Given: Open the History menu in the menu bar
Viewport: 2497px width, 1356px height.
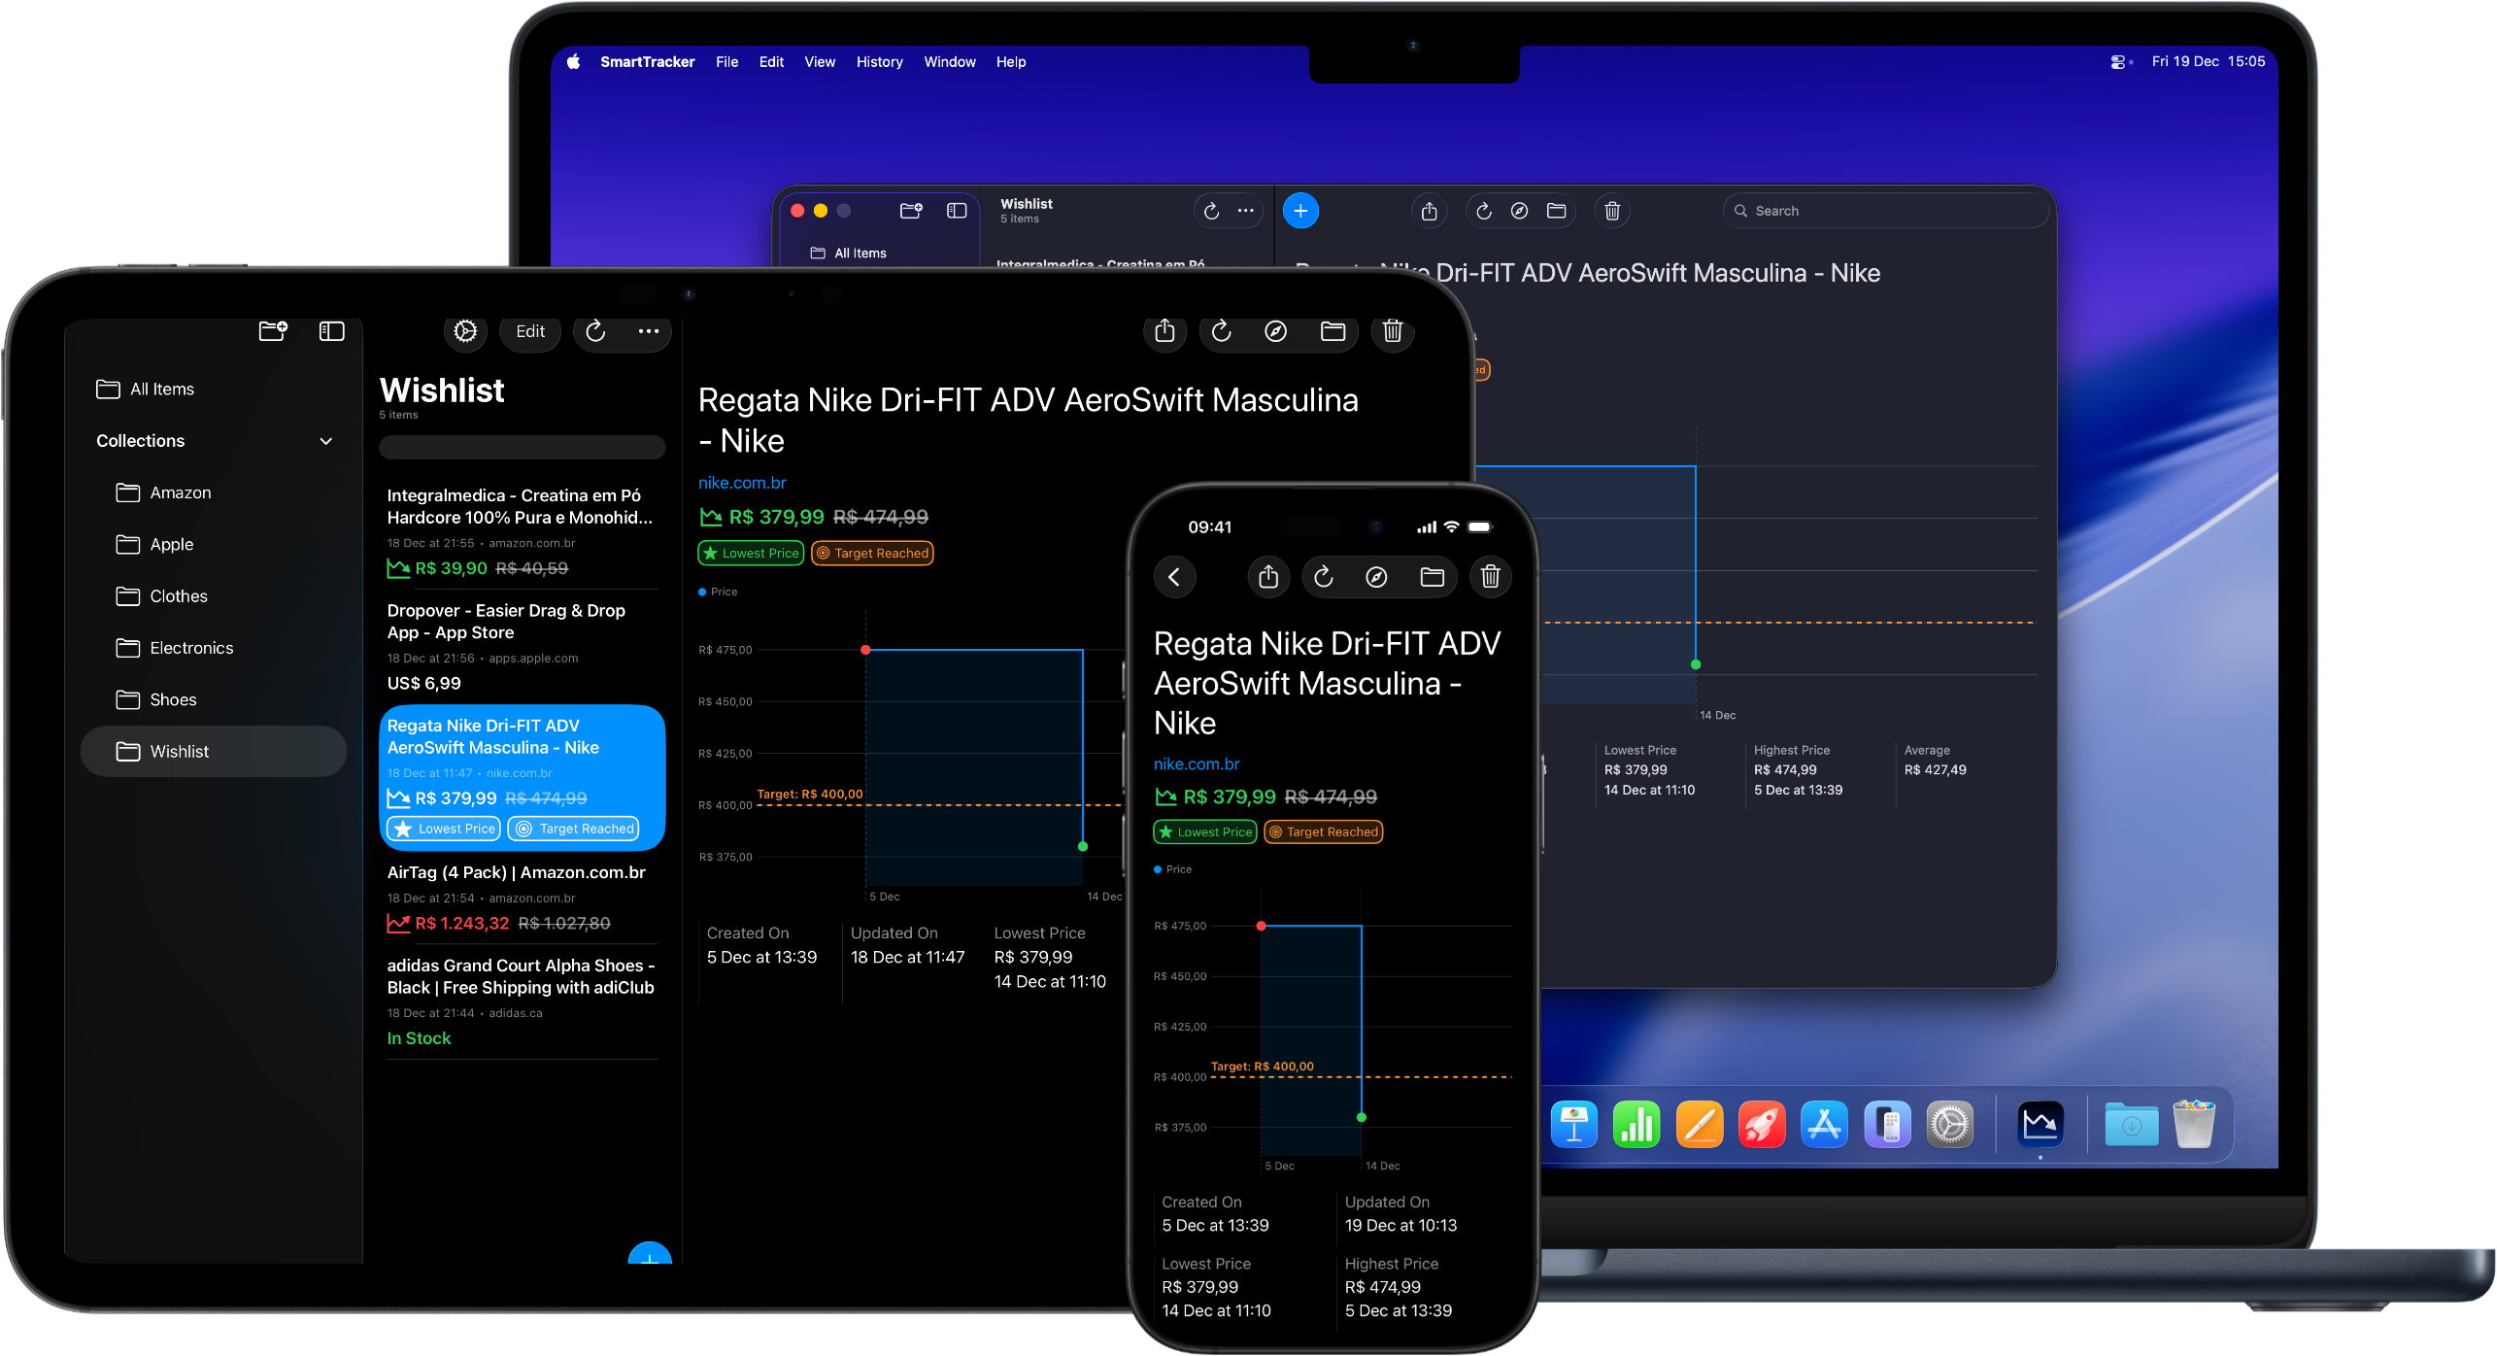Looking at the screenshot, I should click(x=879, y=61).
